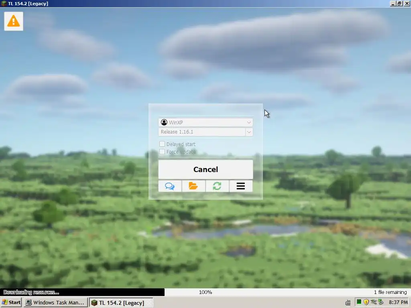Click the Release 1.16.1 version text field
The image size is (411, 308).
[x=202, y=132]
